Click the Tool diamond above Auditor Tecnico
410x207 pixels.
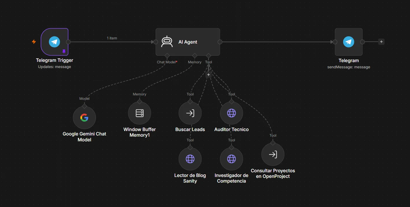point(232,102)
